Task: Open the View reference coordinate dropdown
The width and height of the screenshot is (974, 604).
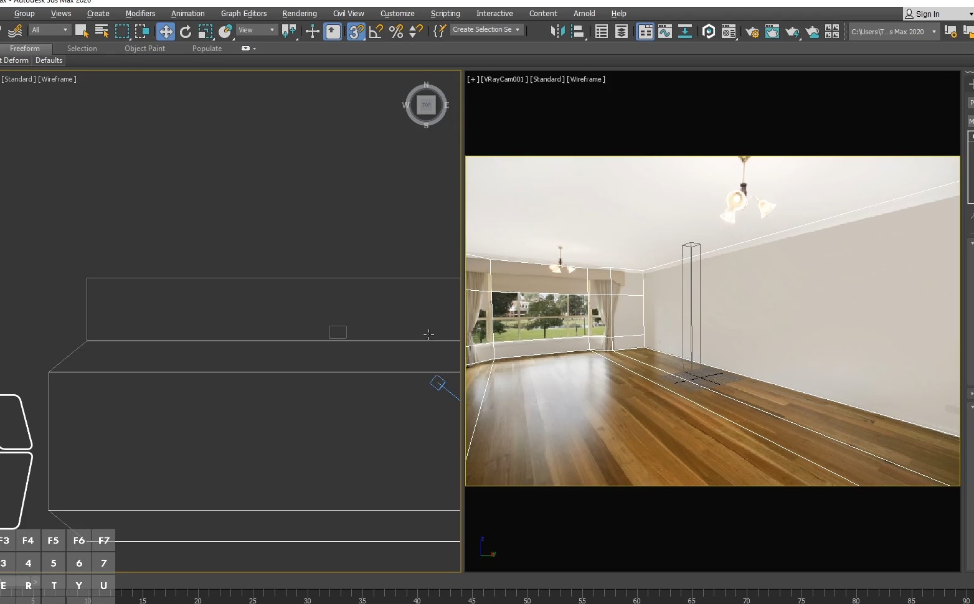Action: [255, 29]
